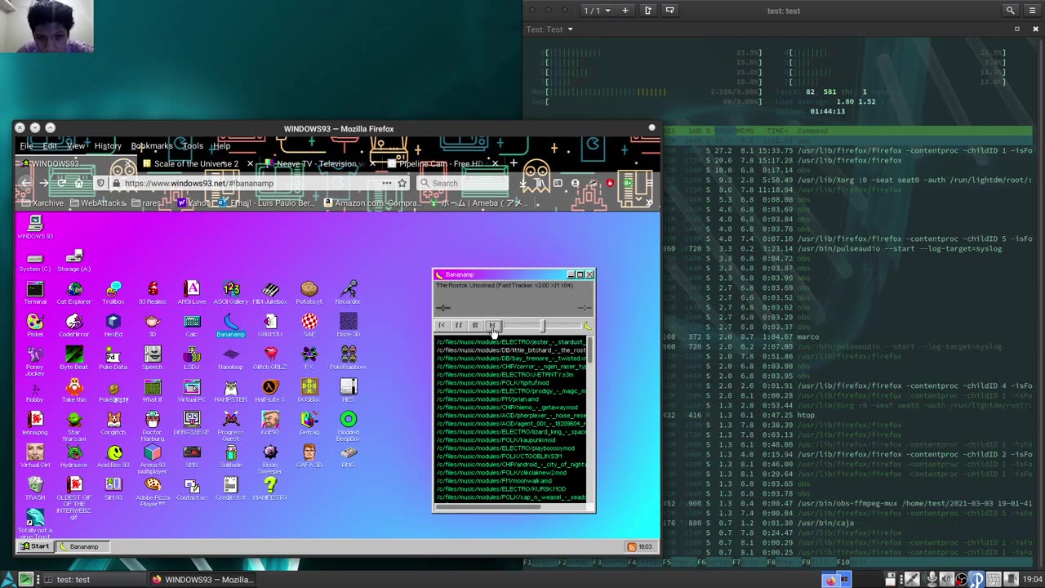Open the 93 Realms icon
The width and height of the screenshot is (1045, 588).
[x=153, y=293]
